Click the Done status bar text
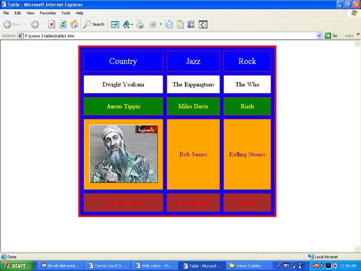 click(x=12, y=257)
